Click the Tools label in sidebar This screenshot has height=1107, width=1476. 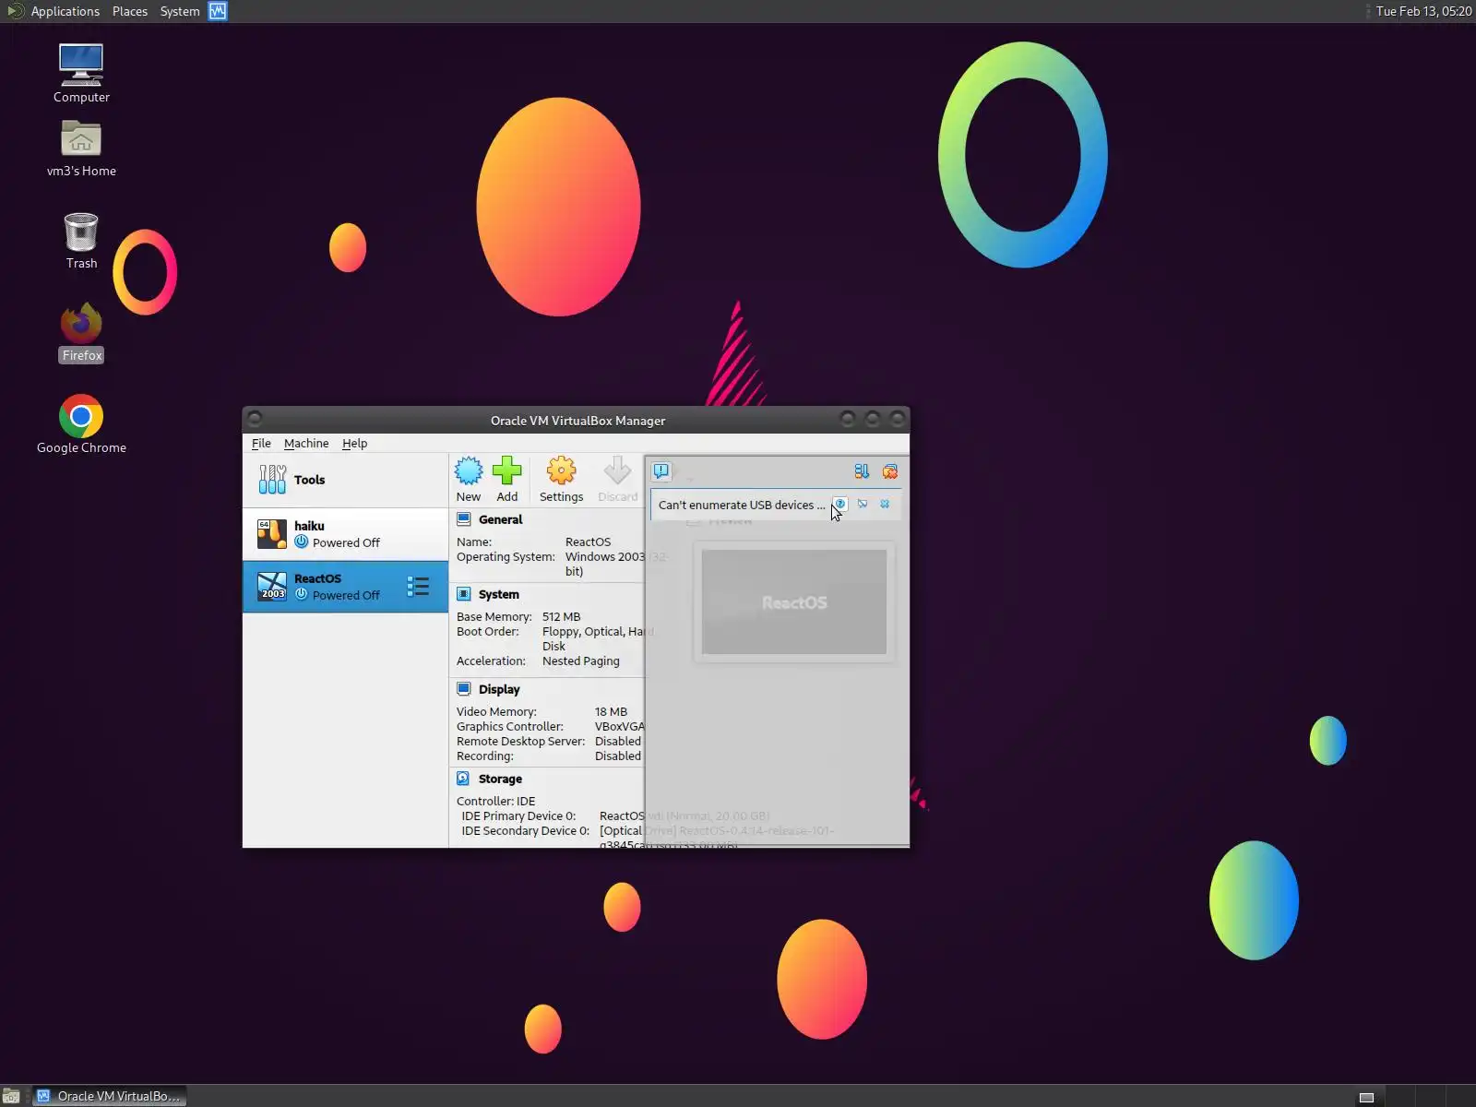(310, 480)
